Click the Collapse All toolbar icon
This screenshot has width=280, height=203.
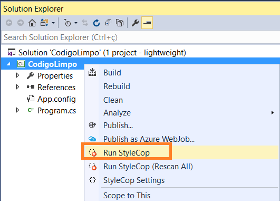point(108,23)
